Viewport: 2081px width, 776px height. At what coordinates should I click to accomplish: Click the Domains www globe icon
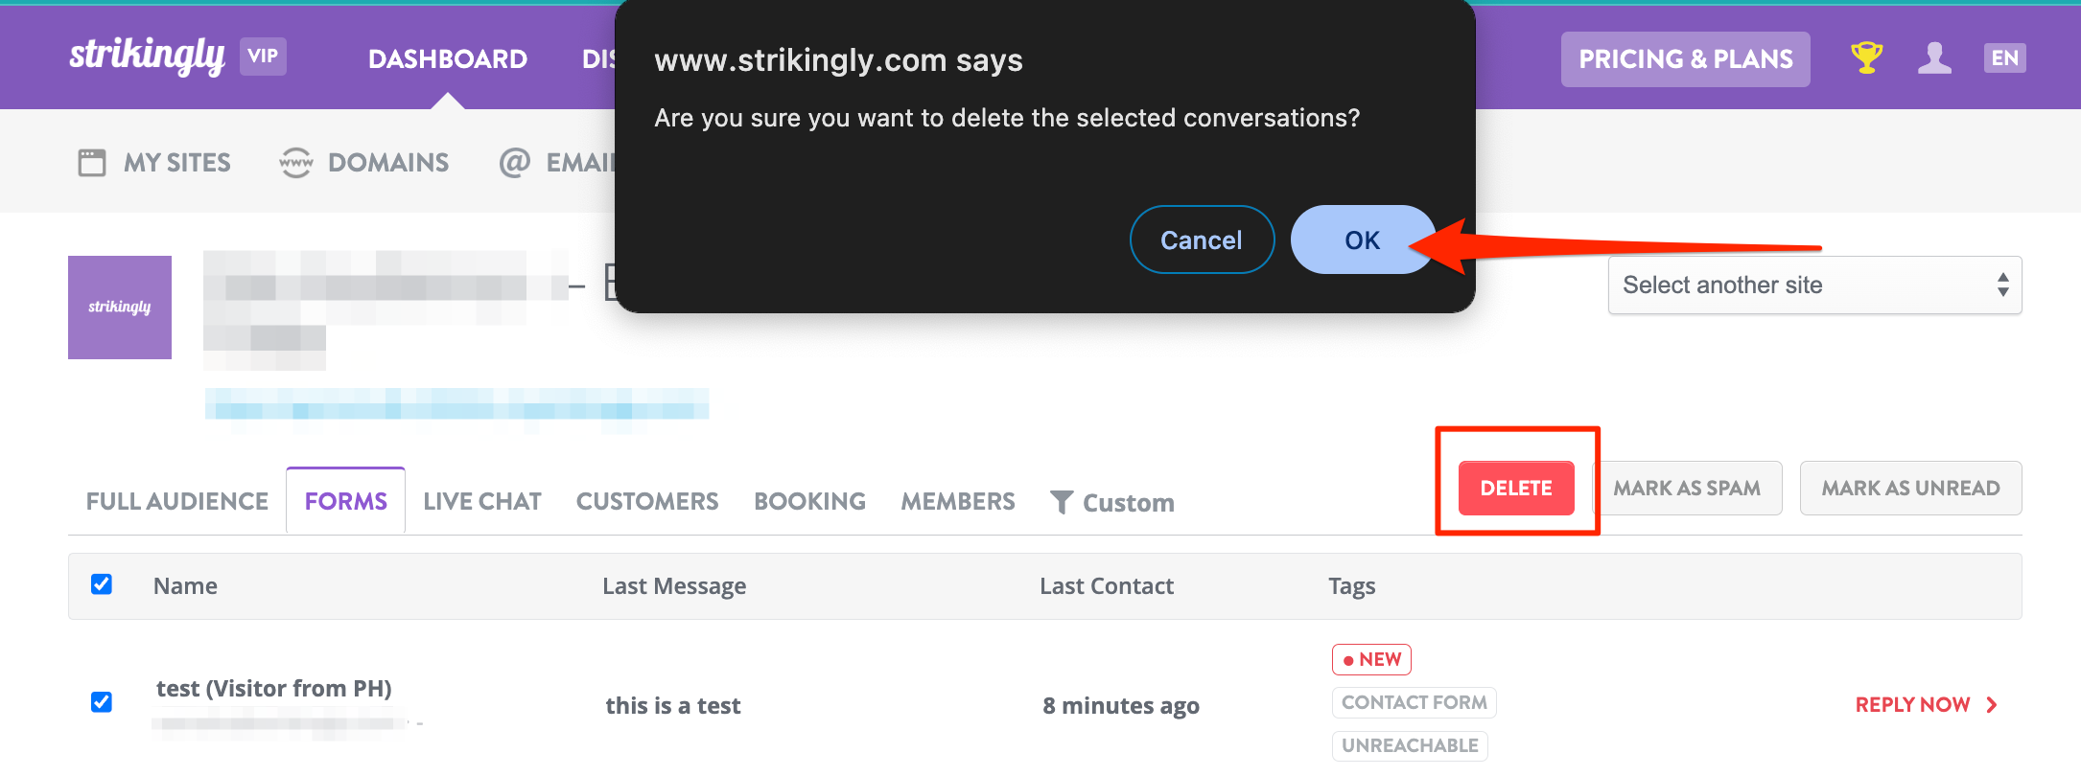(296, 163)
